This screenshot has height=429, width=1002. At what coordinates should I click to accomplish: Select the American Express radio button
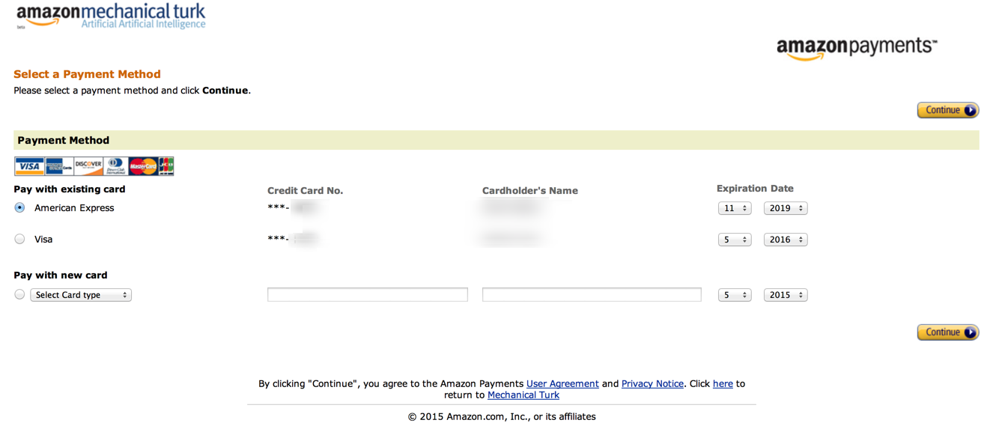point(20,207)
